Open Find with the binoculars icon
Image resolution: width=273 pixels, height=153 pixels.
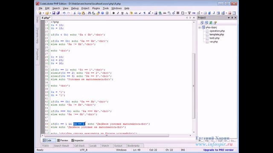tap(89, 13)
